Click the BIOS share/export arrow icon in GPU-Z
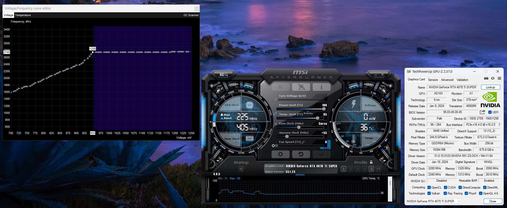507x208 pixels. tap(482, 112)
